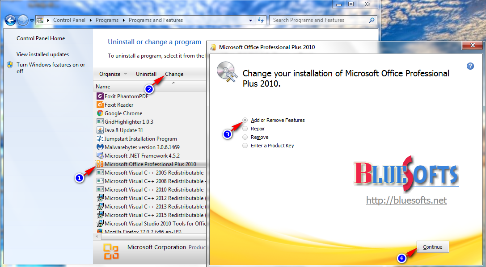Click the Java 8 Update 31 icon

tap(100, 130)
